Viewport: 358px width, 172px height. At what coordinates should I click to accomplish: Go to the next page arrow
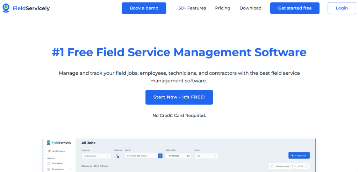click(307, 166)
